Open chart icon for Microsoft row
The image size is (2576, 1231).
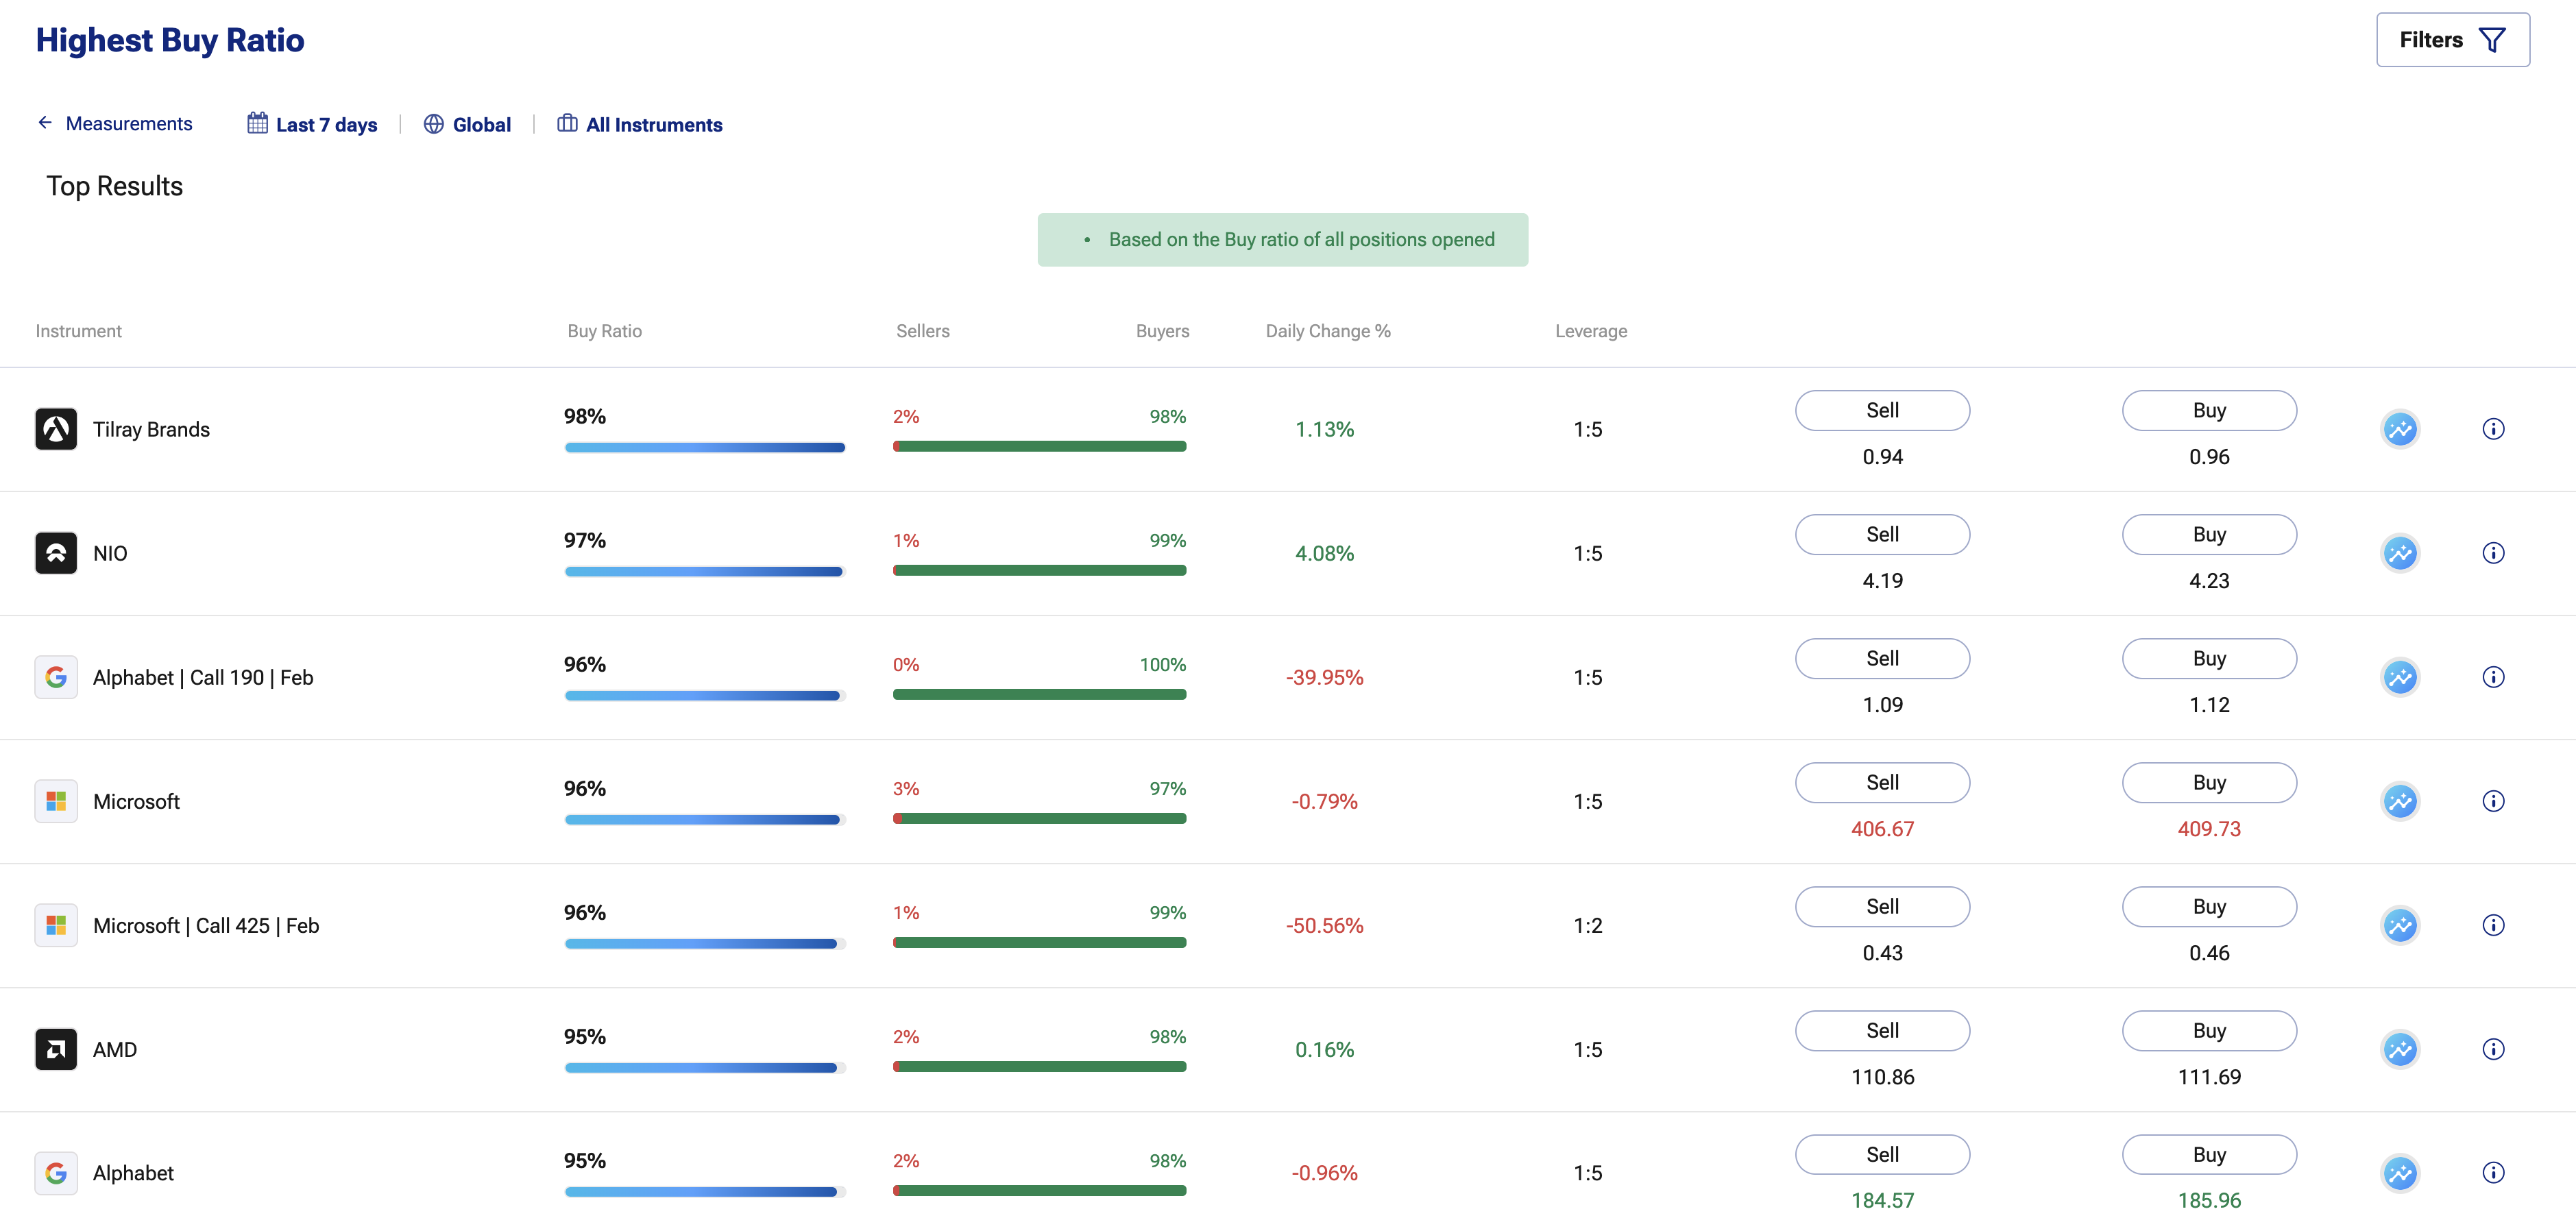tap(2399, 801)
